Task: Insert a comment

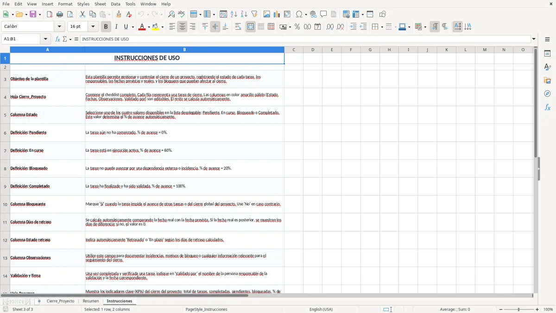Action: click(x=323, y=14)
